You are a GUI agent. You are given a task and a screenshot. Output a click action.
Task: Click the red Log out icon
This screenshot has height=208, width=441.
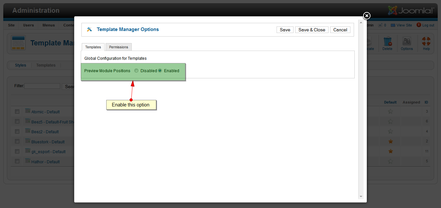point(419,25)
